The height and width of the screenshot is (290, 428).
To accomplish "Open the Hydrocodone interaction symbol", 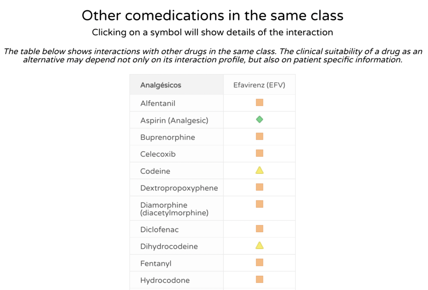I will click(259, 280).
